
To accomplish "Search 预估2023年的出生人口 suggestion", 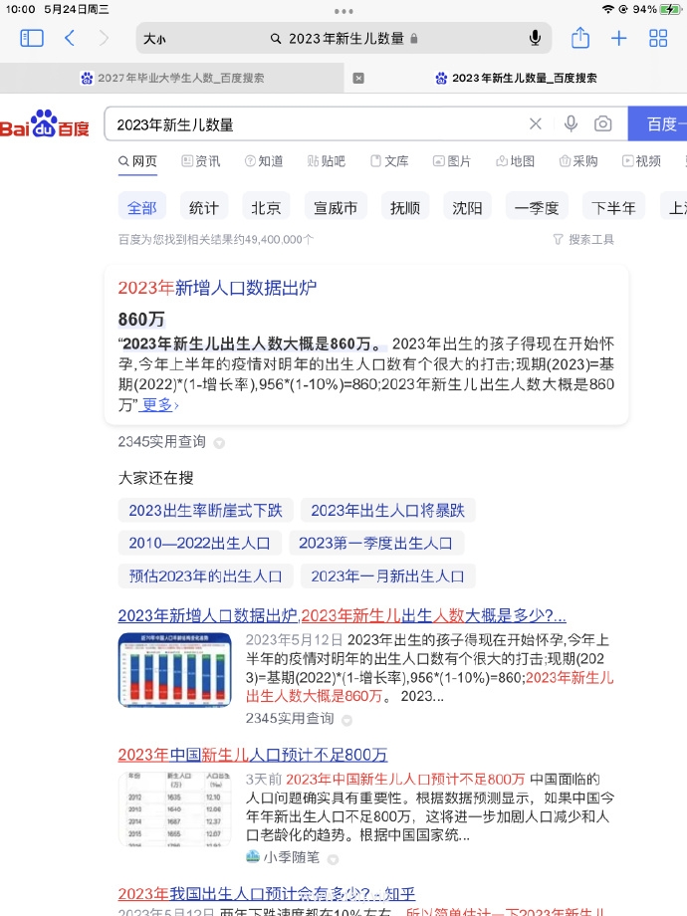I will 205,576.
